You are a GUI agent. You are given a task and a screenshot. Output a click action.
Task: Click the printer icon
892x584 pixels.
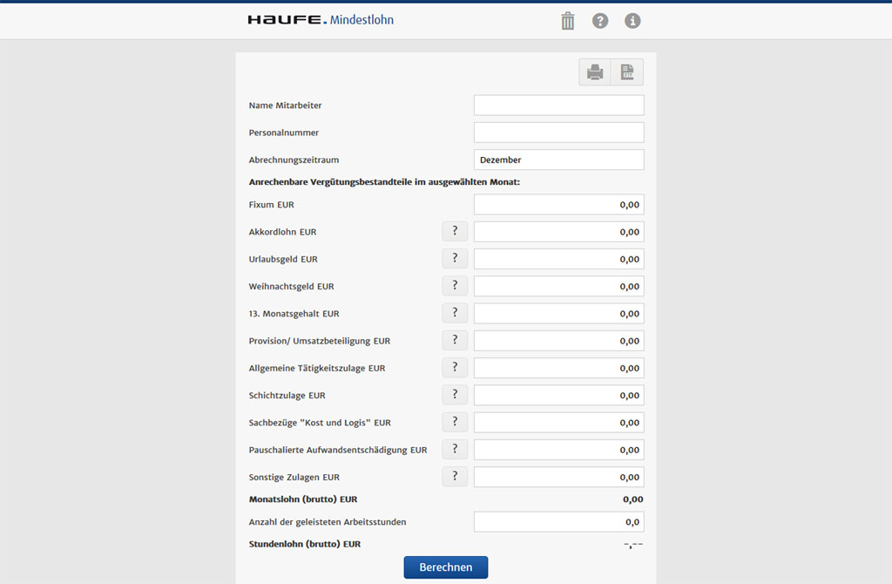tap(595, 72)
